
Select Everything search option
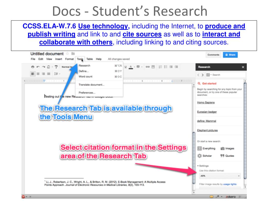[206, 148]
